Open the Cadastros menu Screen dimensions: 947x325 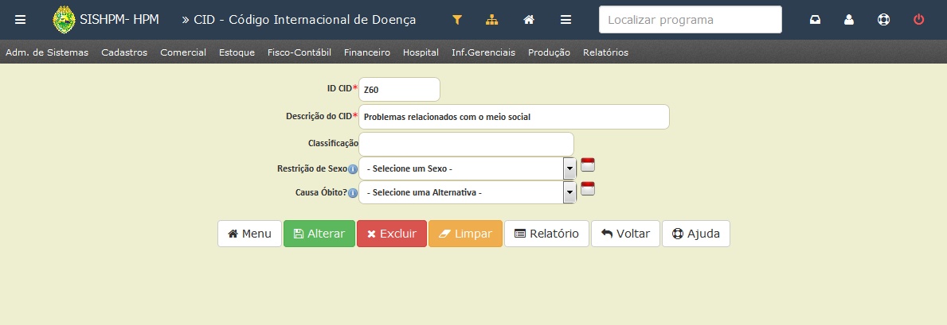pos(124,52)
